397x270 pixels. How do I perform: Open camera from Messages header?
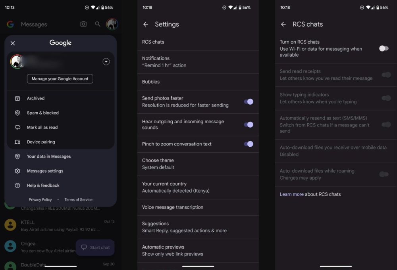[83, 24]
